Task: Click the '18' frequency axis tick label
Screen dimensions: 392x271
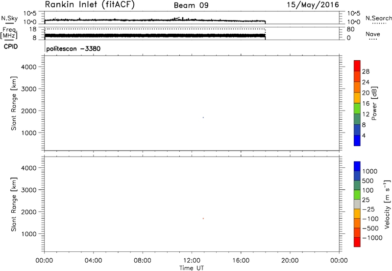Action: pyautogui.click(x=33, y=29)
